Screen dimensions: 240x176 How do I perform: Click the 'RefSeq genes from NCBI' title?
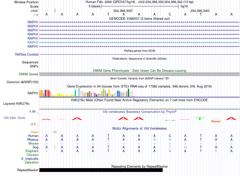click(x=140, y=51)
